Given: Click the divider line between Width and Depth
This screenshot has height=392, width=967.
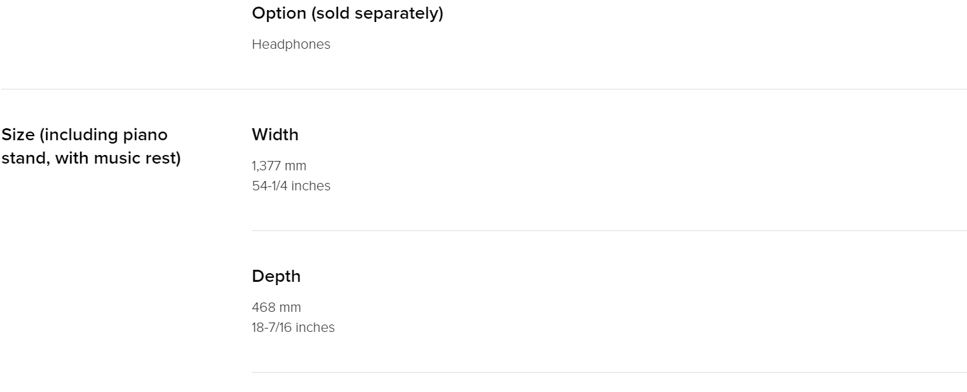Looking at the screenshot, I should click(609, 230).
